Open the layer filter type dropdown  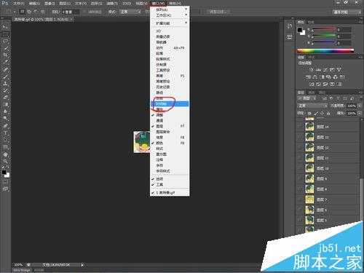click(x=307, y=98)
